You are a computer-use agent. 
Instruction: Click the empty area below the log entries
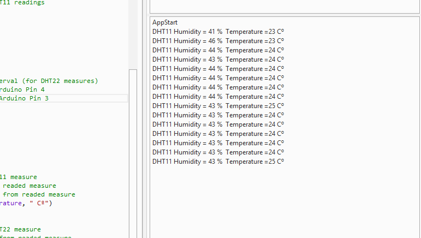click(x=284, y=202)
